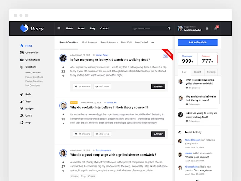Upvote the grilled cheese sandwich question

(x=63, y=162)
